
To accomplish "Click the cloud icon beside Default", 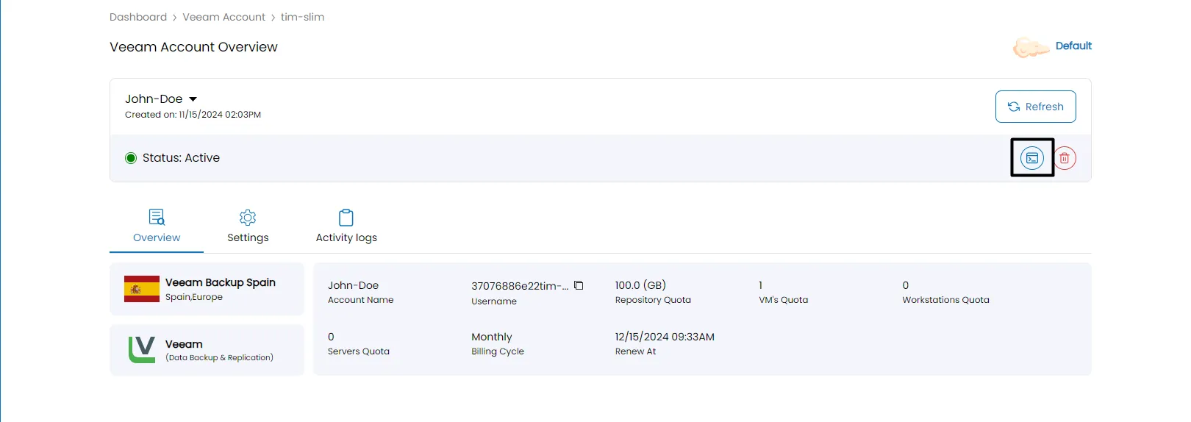I will (1031, 48).
